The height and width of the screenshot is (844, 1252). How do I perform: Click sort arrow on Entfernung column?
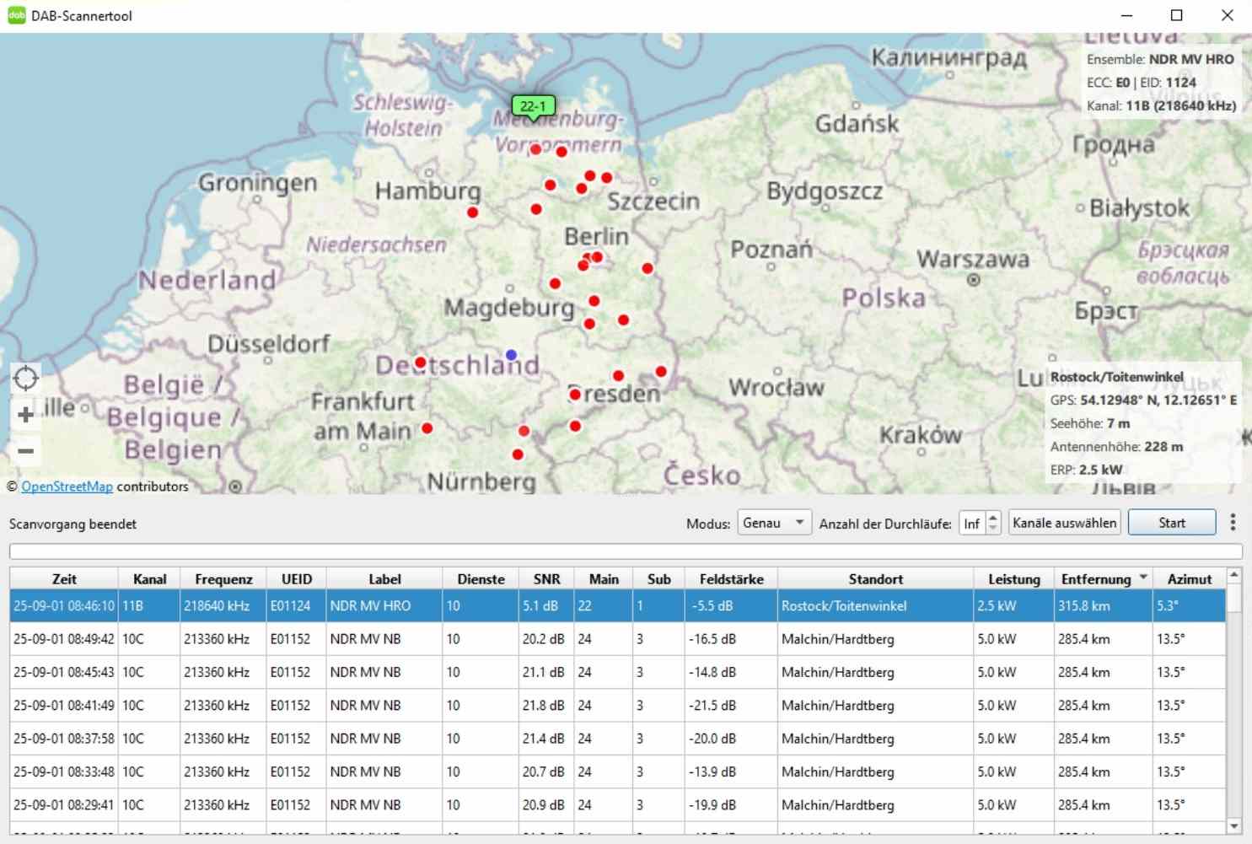pyautogui.click(x=1143, y=578)
